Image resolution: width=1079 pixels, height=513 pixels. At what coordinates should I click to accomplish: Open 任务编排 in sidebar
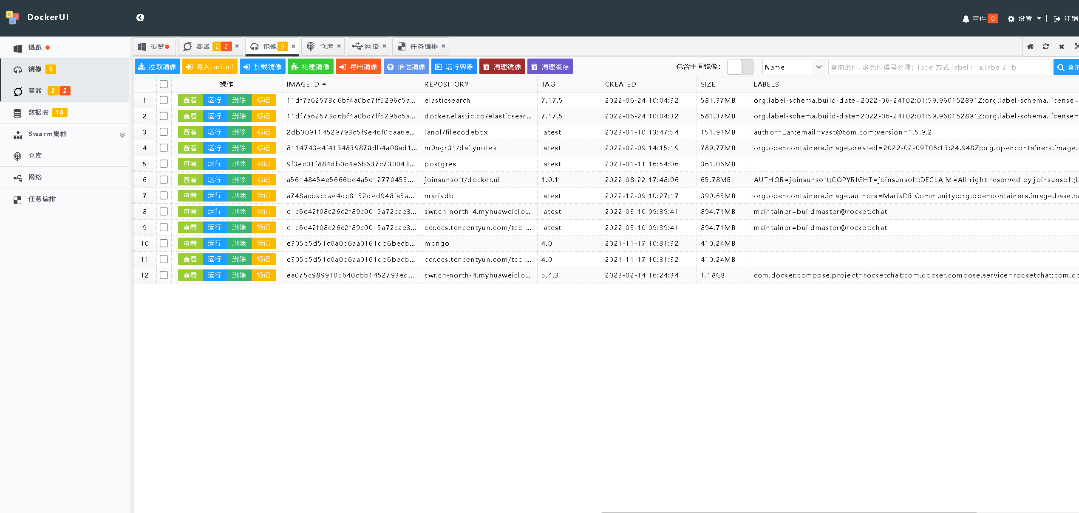pos(42,199)
